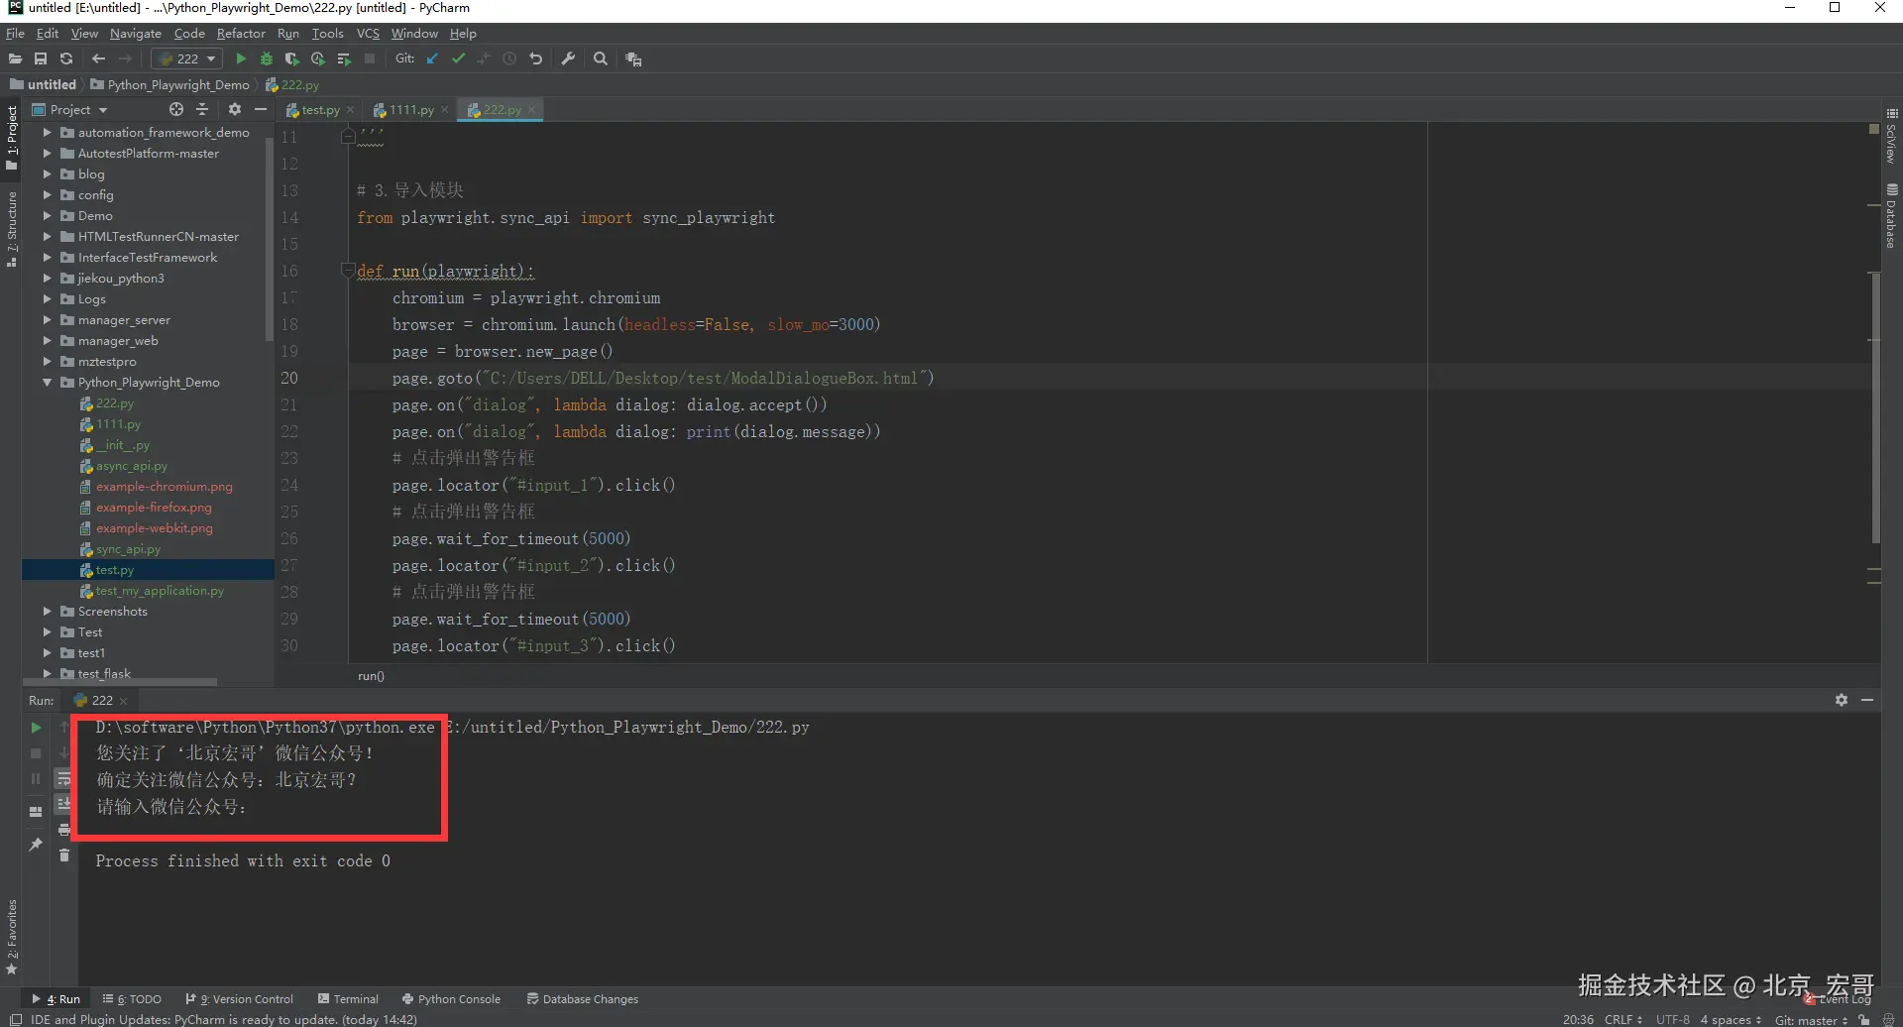Viewport: 1903px width, 1027px height.
Task: Run configuration 222 with green play button
Action: pos(241,58)
